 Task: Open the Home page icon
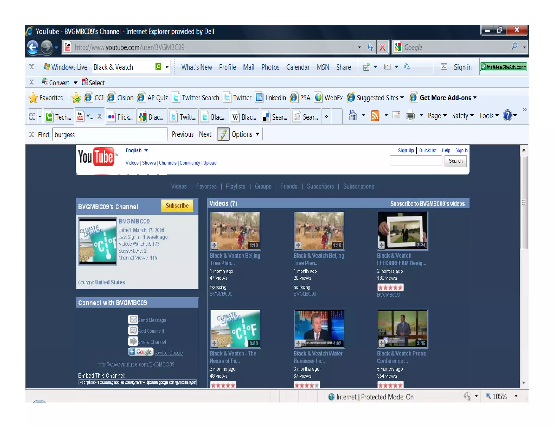pyautogui.click(x=352, y=116)
